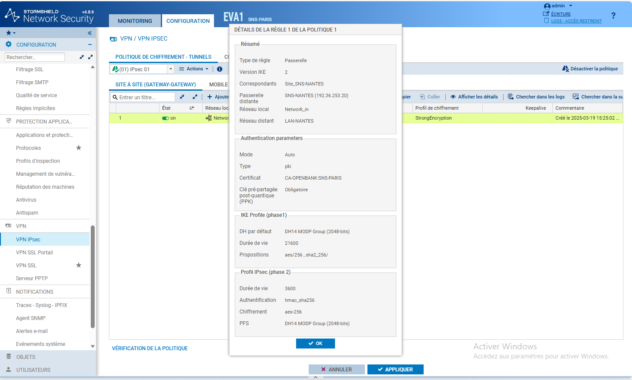Screen dimensions: 632x380
Task: Click VÉRIFICATION DE LA POLITIQUE panel header
Action: pos(150,348)
